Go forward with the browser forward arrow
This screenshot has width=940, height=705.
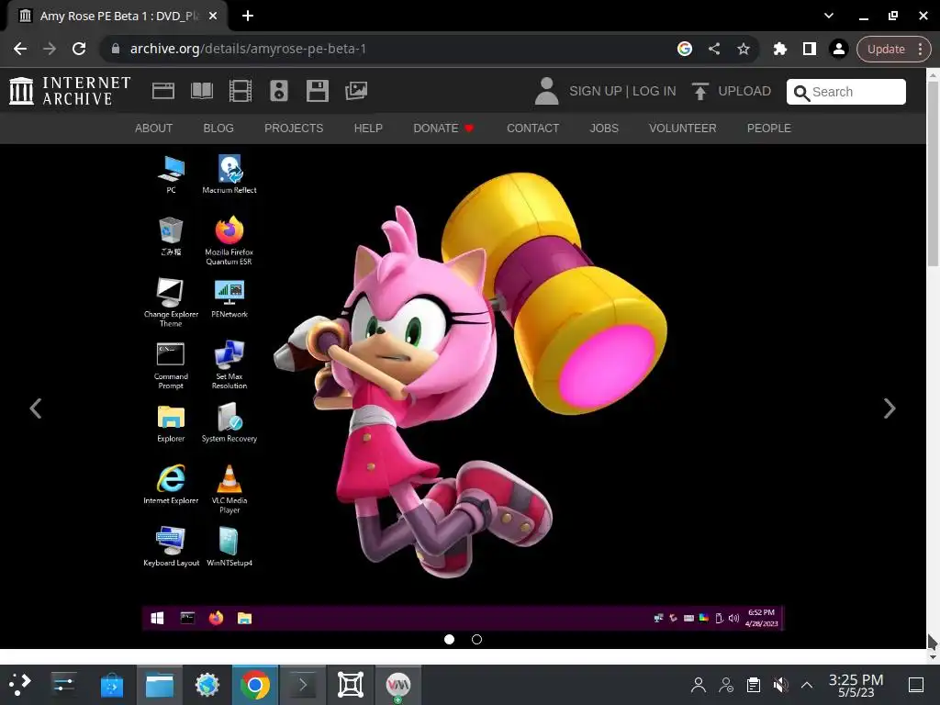click(50, 49)
